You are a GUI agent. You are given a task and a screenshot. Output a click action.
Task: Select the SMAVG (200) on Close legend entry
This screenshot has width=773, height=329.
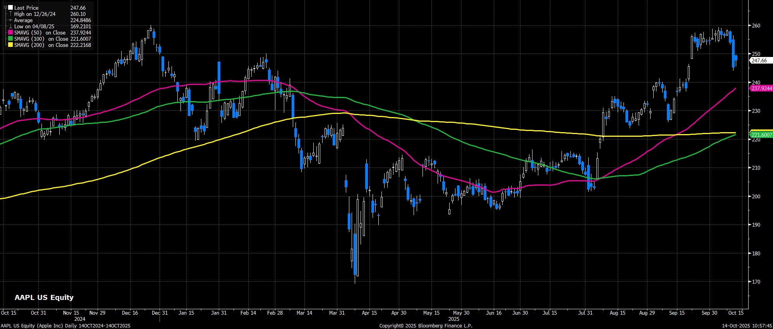click(x=41, y=45)
